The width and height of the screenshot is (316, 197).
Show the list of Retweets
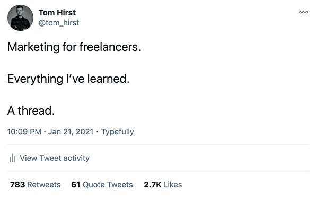(36, 185)
